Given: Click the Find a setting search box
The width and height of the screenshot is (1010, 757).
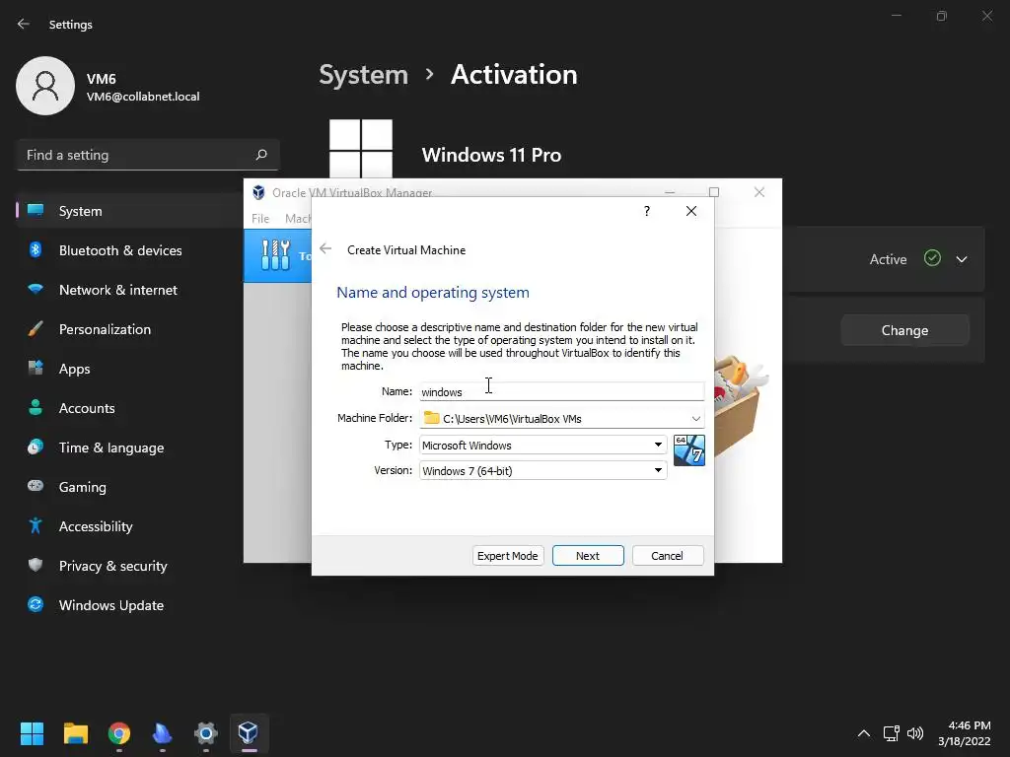Looking at the screenshot, I should tap(148, 155).
